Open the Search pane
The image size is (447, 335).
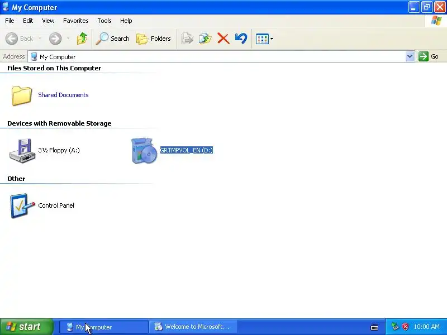click(113, 39)
